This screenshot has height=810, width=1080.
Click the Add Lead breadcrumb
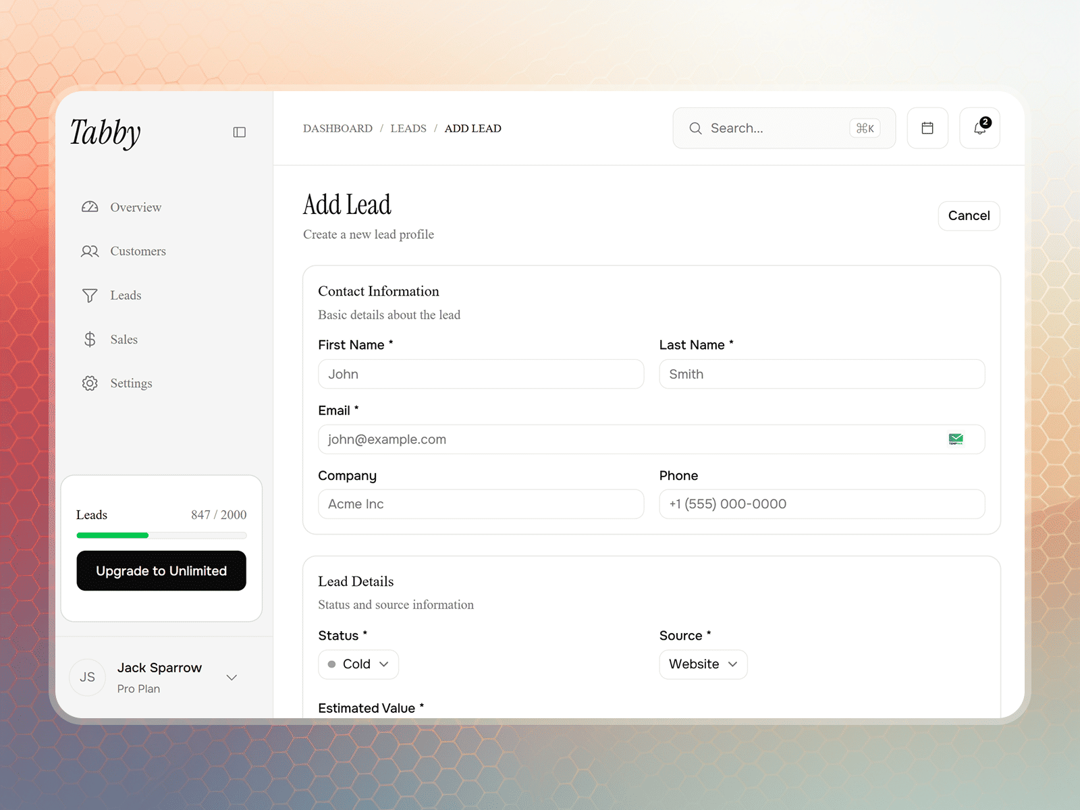[473, 128]
